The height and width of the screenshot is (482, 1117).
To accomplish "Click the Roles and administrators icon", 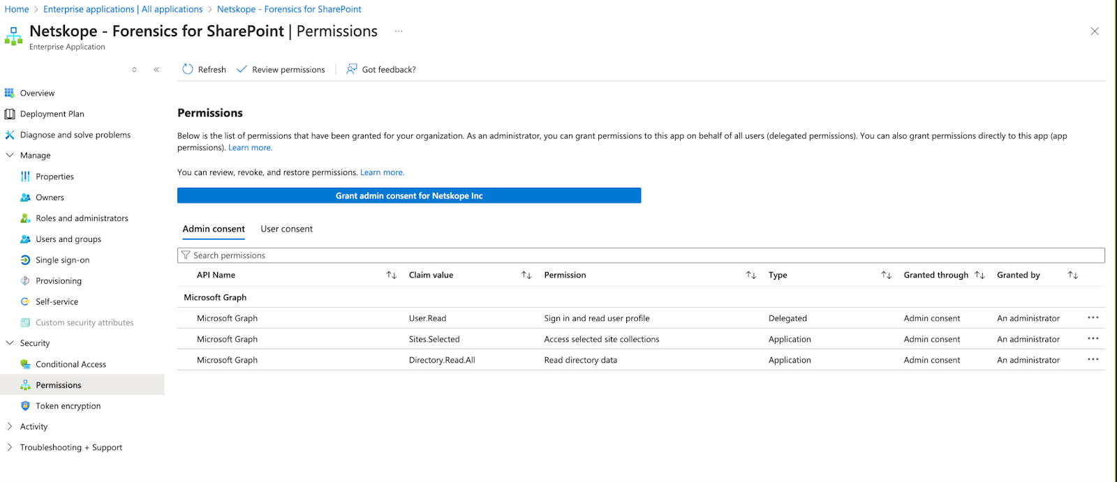I will (25, 218).
